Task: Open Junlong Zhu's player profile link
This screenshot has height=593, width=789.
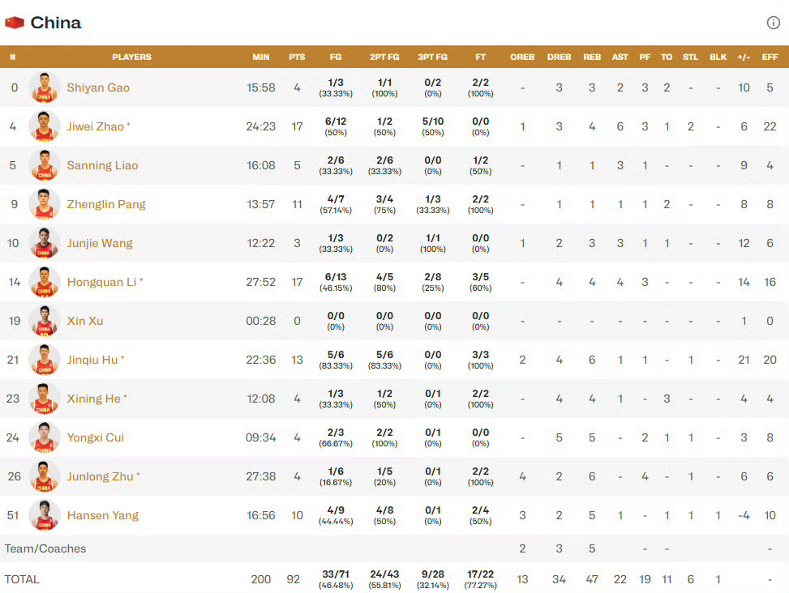Action: tap(100, 476)
